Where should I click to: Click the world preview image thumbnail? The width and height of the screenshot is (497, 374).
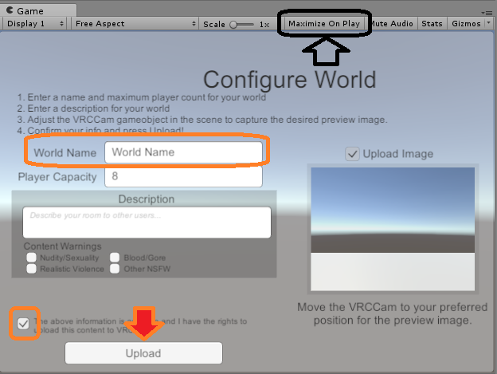[393, 229]
